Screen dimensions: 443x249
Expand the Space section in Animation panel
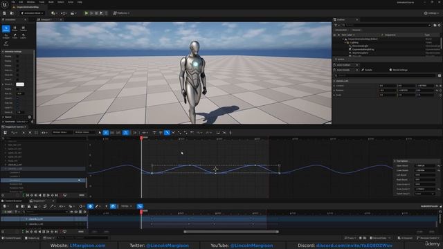(x=3, y=117)
